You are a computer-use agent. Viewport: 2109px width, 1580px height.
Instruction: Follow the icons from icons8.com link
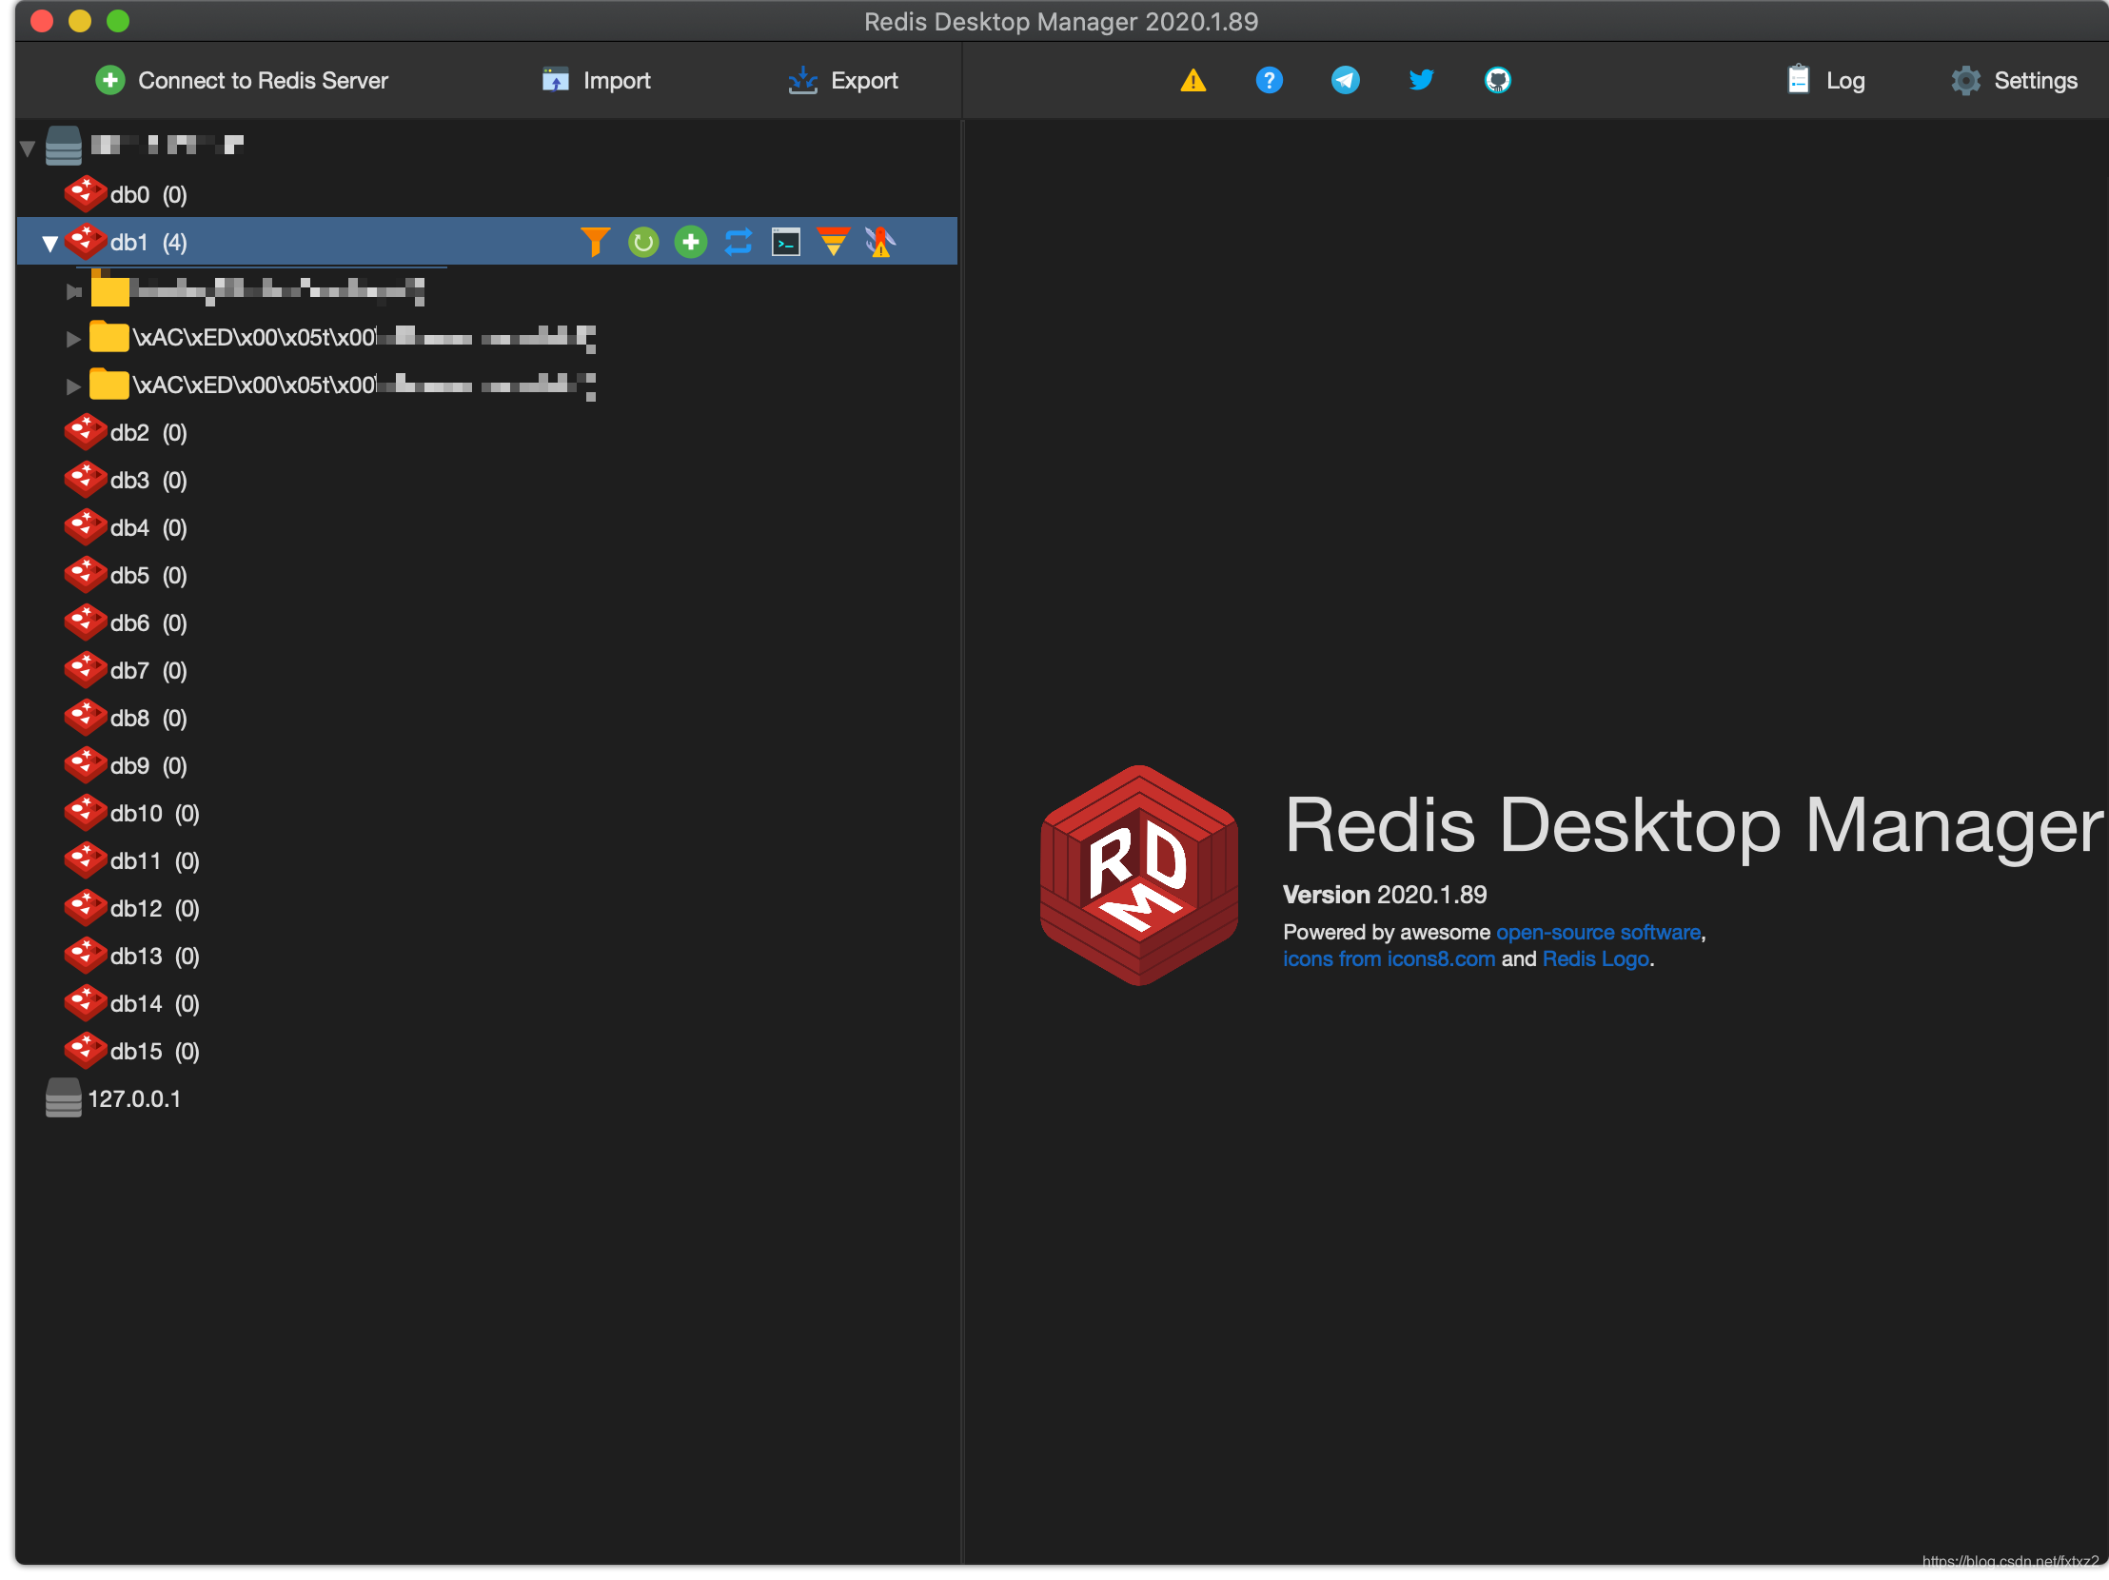point(1390,960)
